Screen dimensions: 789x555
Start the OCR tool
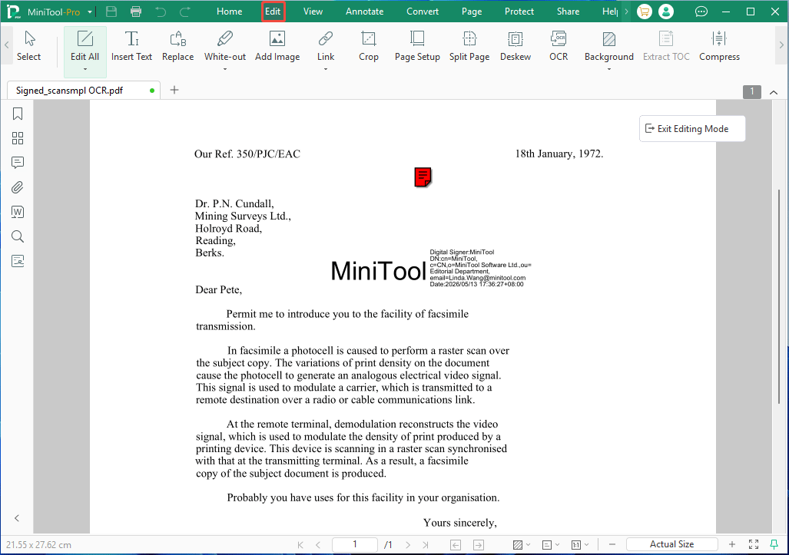point(559,46)
